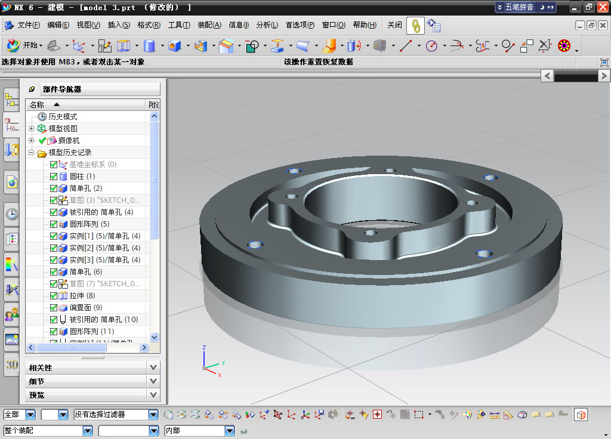Toggle checkbox for 简单孔 (6)
This screenshot has width=611, height=439.
point(54,272)
